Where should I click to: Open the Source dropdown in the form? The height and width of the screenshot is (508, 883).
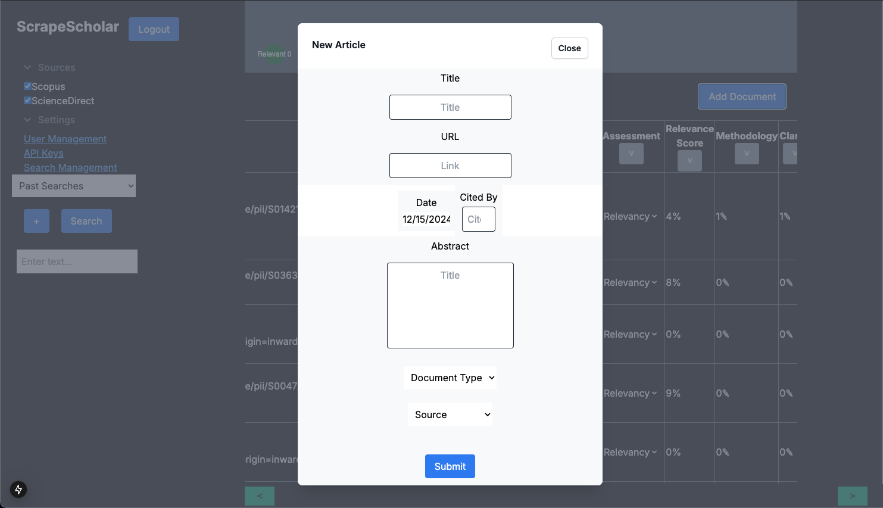pos(450,414)
